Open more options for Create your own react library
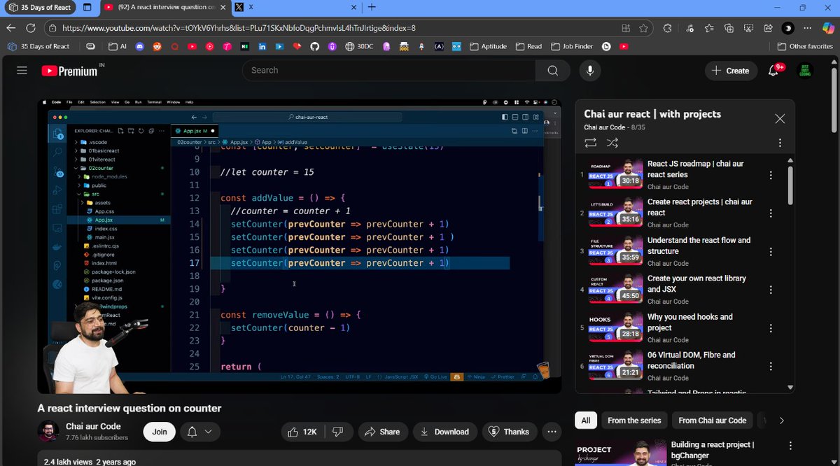Viewport: 840px width, 466px height. pyautogui.click(x=771, y=290)
